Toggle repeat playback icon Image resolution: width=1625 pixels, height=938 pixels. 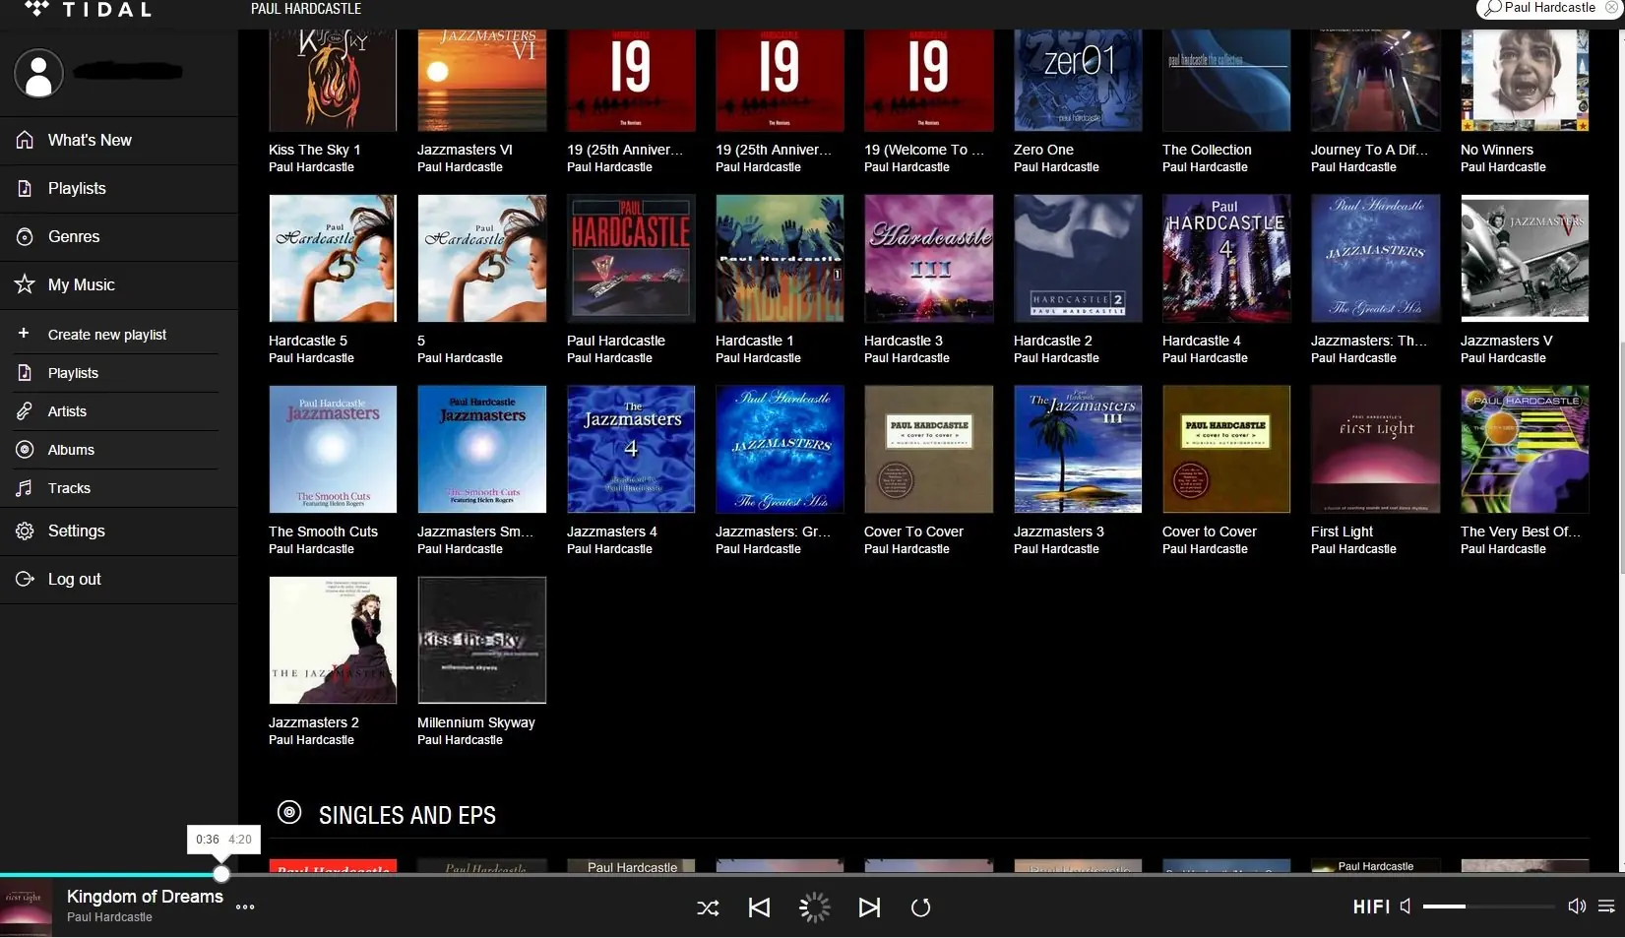921,907
